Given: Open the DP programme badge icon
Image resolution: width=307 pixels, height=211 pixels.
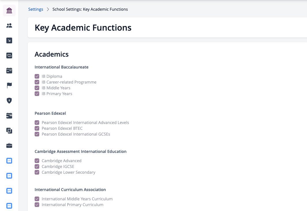Looking at the screenshot, I should pyautogui.click(x=9, y=161).
